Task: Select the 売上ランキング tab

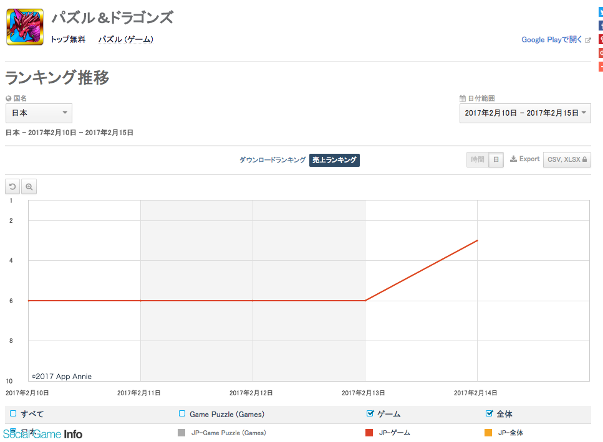Action: (334, 160)
